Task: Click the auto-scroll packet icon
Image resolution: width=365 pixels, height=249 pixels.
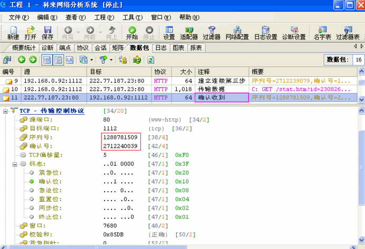Action: [137, 60]
